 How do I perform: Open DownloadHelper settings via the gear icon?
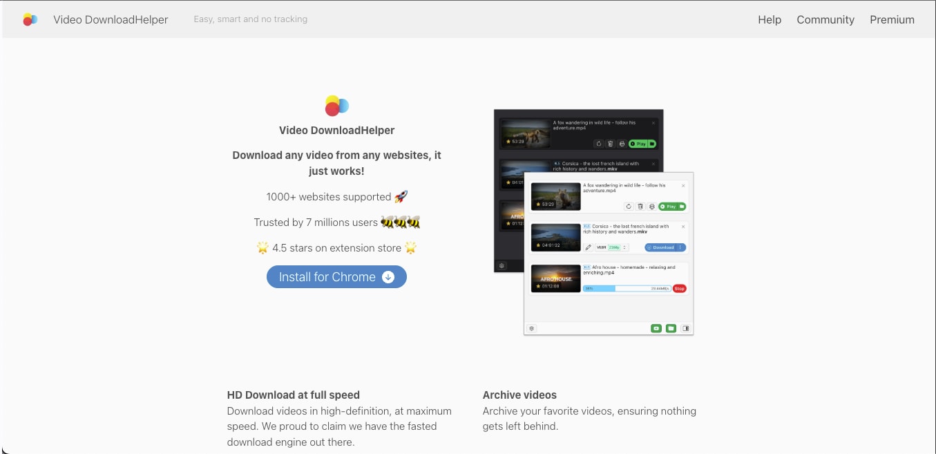(x=531, y=328)
